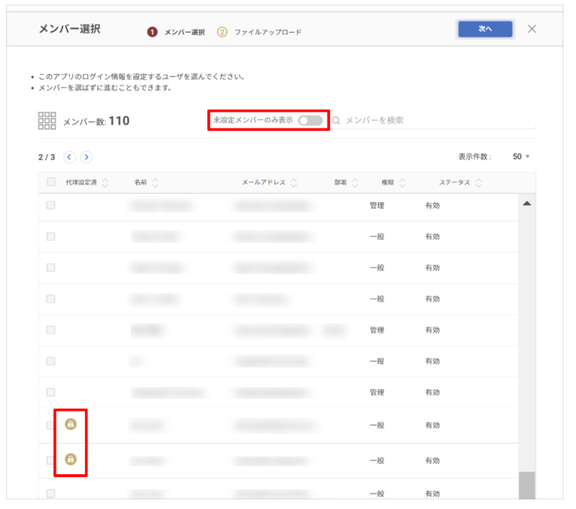This screenshot has width=576, height=509.
Task: Click the second gold lock proxy-set icon
Action: pyautogui.click(x=71, y=459)
